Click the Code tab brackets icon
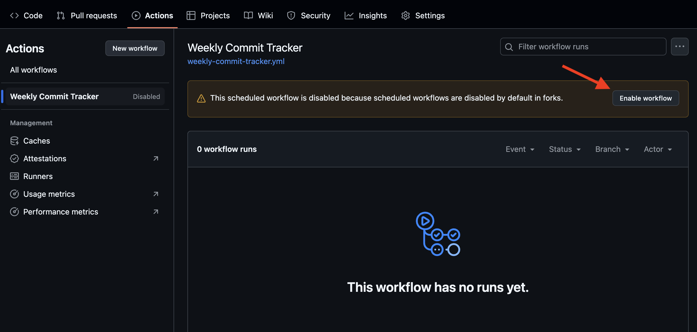This screenshot has height=332, width=697. [14, 16]
